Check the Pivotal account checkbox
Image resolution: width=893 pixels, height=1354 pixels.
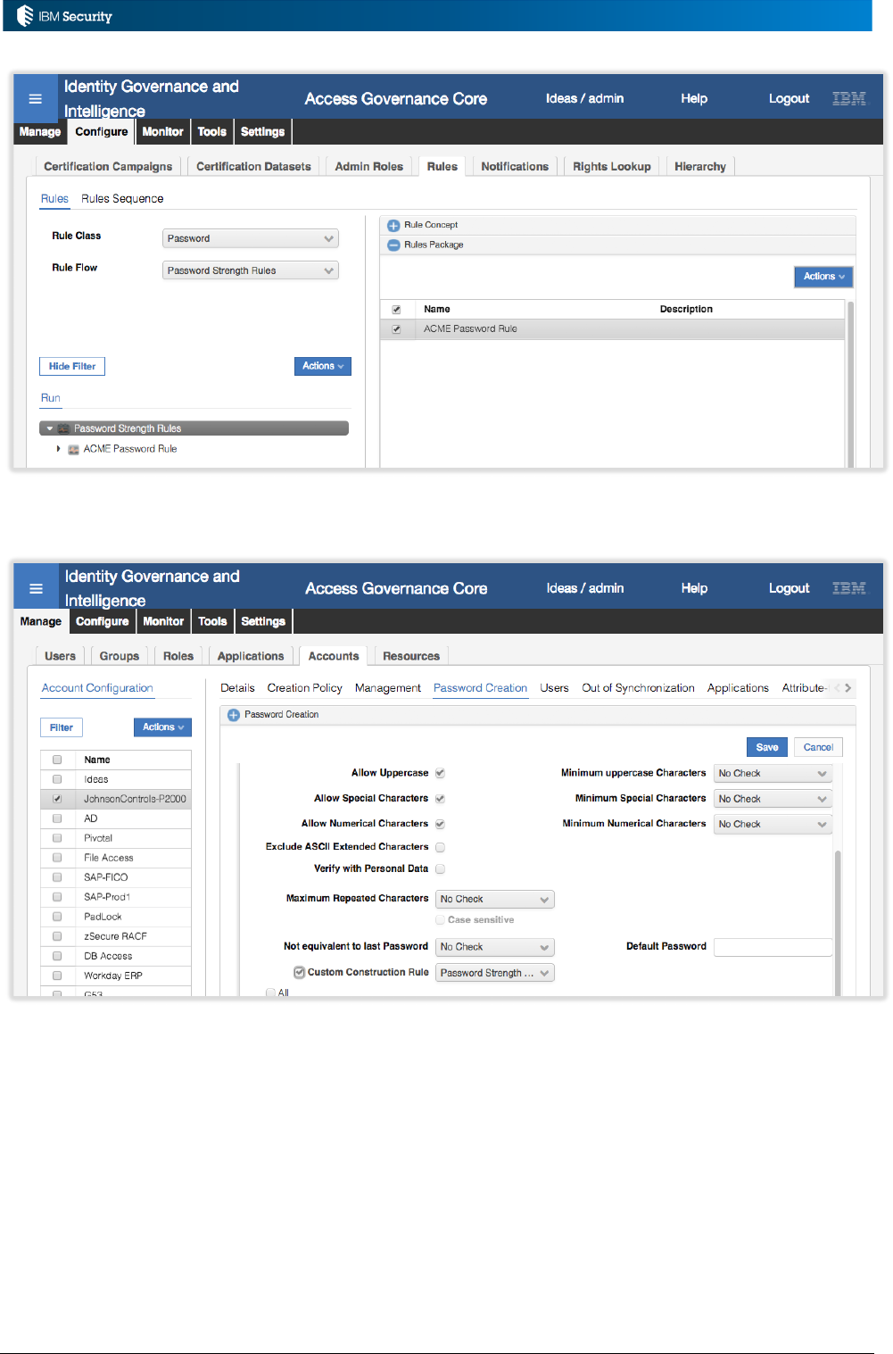click(57, 838)
